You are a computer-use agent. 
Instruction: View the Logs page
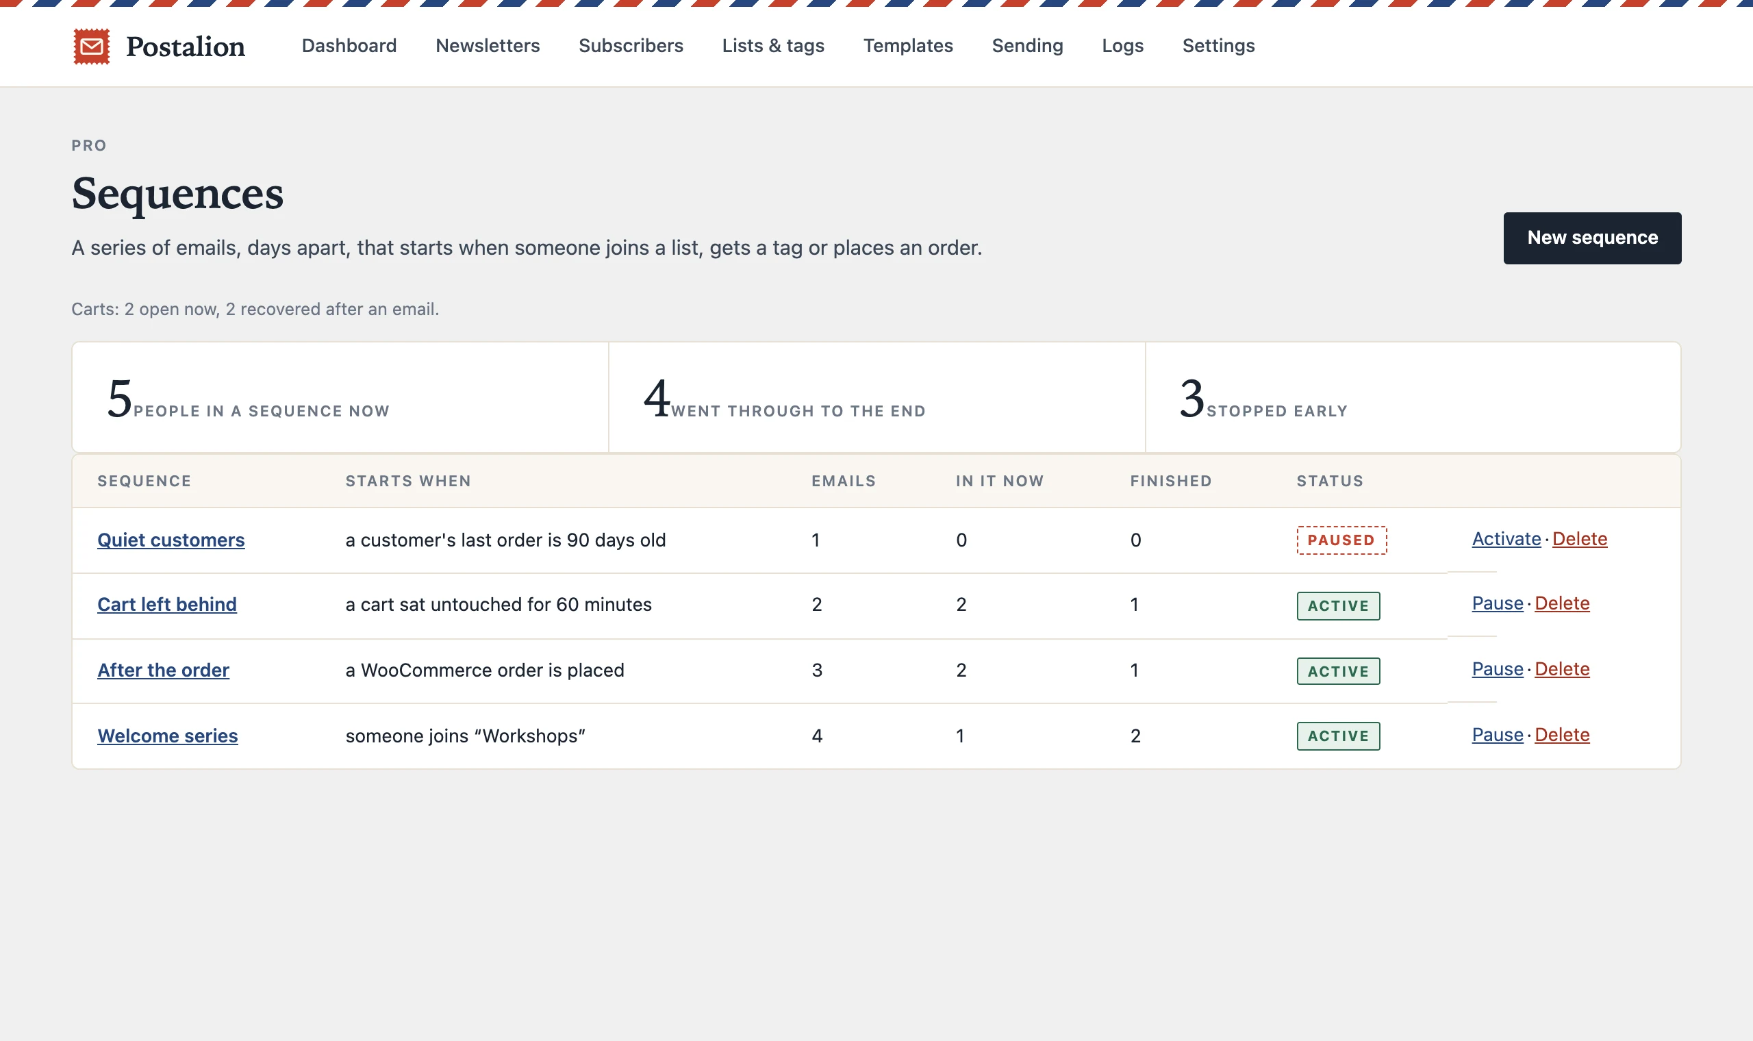1122,46
